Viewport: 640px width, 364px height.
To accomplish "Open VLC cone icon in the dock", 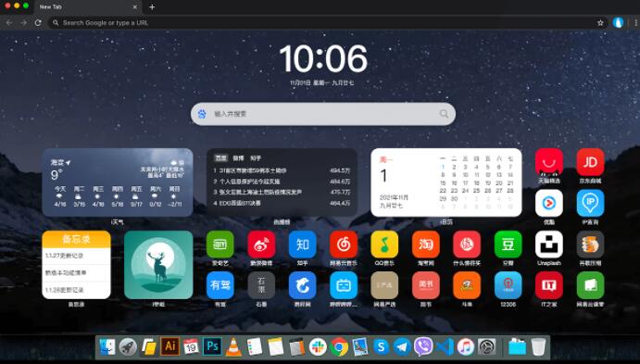I will [x=233, y=347].
